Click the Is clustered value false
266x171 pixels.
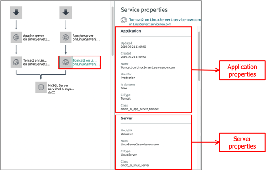coord(124,88)
